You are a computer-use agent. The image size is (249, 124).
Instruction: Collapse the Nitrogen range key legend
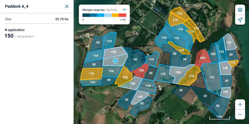[124, 10]
